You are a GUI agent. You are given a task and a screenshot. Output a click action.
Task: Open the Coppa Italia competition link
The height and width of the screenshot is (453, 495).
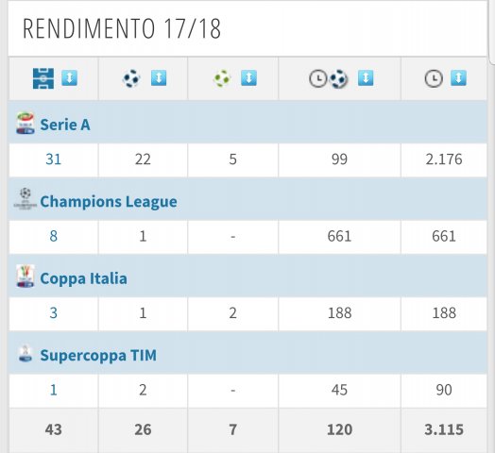tap(83, 278)
